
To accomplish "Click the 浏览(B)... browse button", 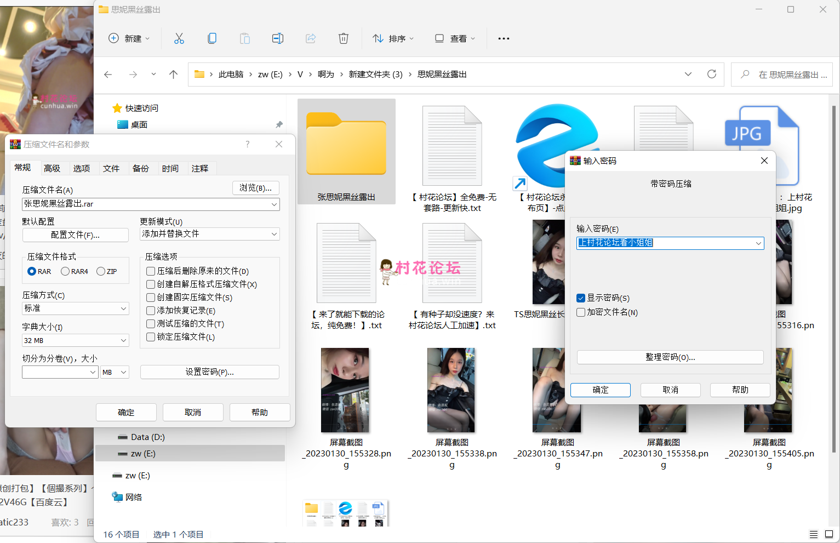I will [256, 188].
